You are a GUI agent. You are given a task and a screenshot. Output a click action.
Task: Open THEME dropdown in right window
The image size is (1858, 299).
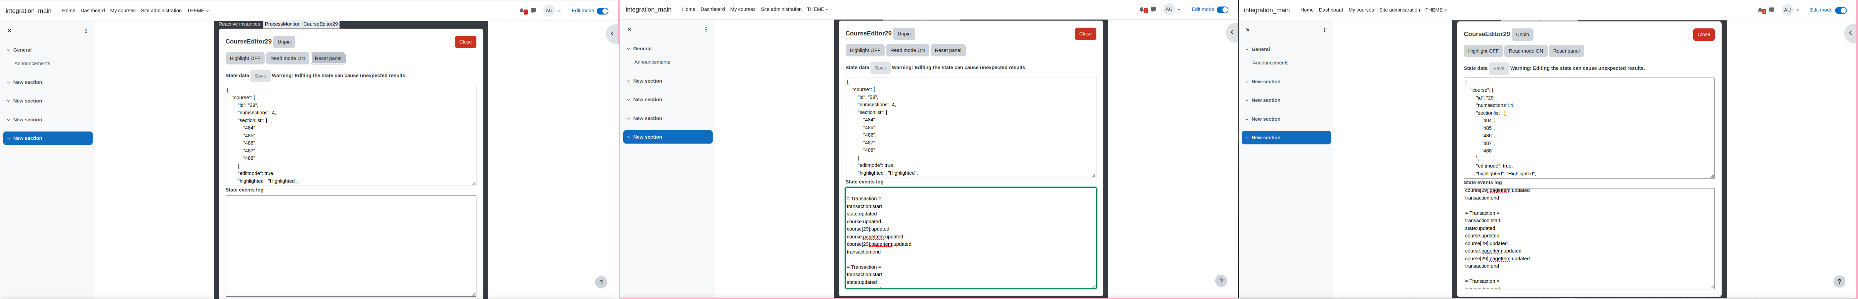point(1436,10)
